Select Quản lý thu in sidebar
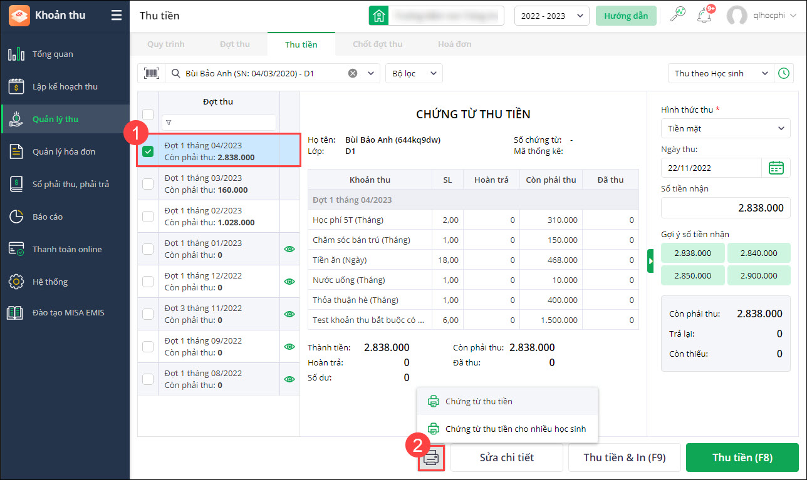This screenshot has height=480, width=807. click(x=65, y=119)
